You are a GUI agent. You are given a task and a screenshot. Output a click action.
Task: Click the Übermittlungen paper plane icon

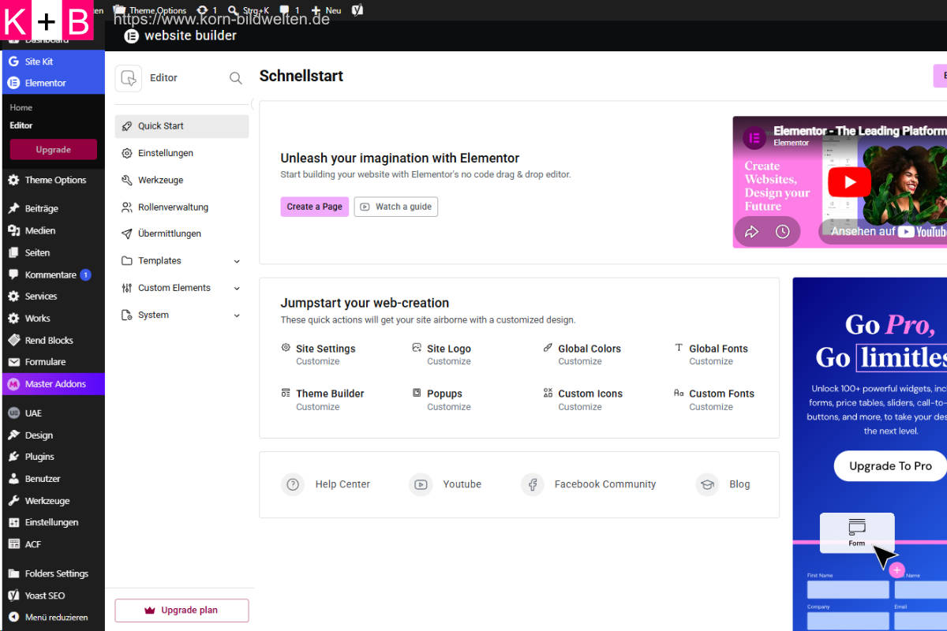point(127,234)
